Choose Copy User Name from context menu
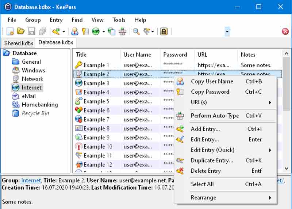 (x=226, y=81)
